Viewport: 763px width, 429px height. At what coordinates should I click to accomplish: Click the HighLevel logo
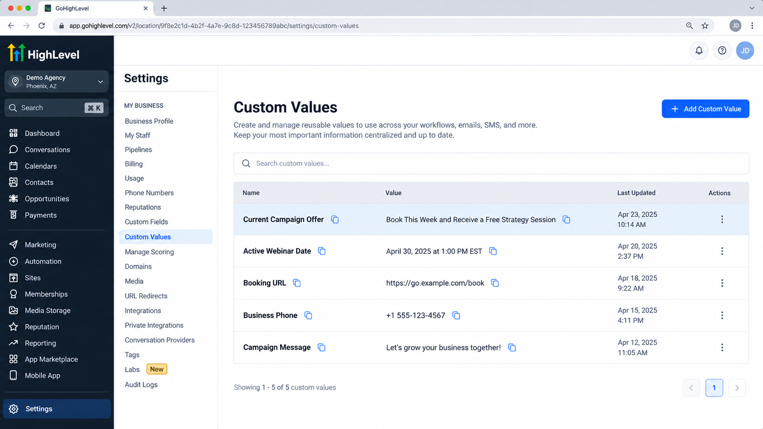click(x=44, y=54)
